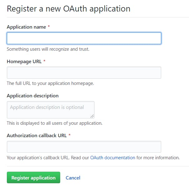Click the Authorization callback URL label
The image size is (189, 191).
point(36,135)
